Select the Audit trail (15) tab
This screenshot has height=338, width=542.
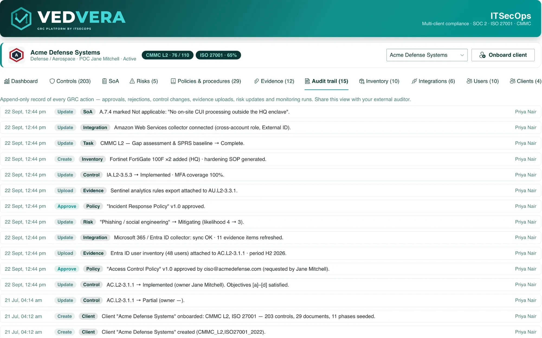[x=326, y=81]
